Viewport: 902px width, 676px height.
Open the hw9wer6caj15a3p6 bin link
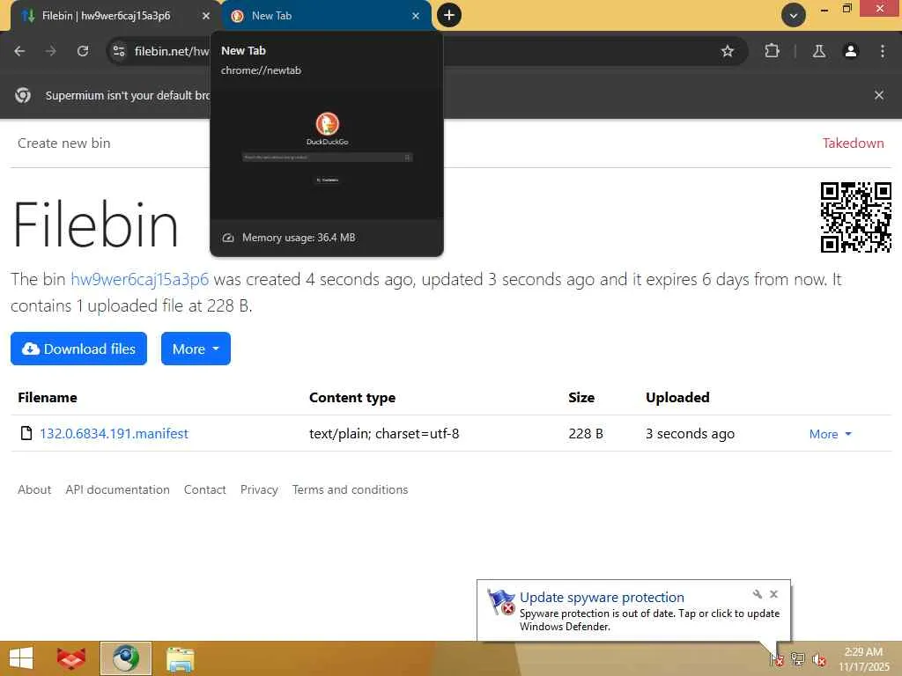click(140, 279)
